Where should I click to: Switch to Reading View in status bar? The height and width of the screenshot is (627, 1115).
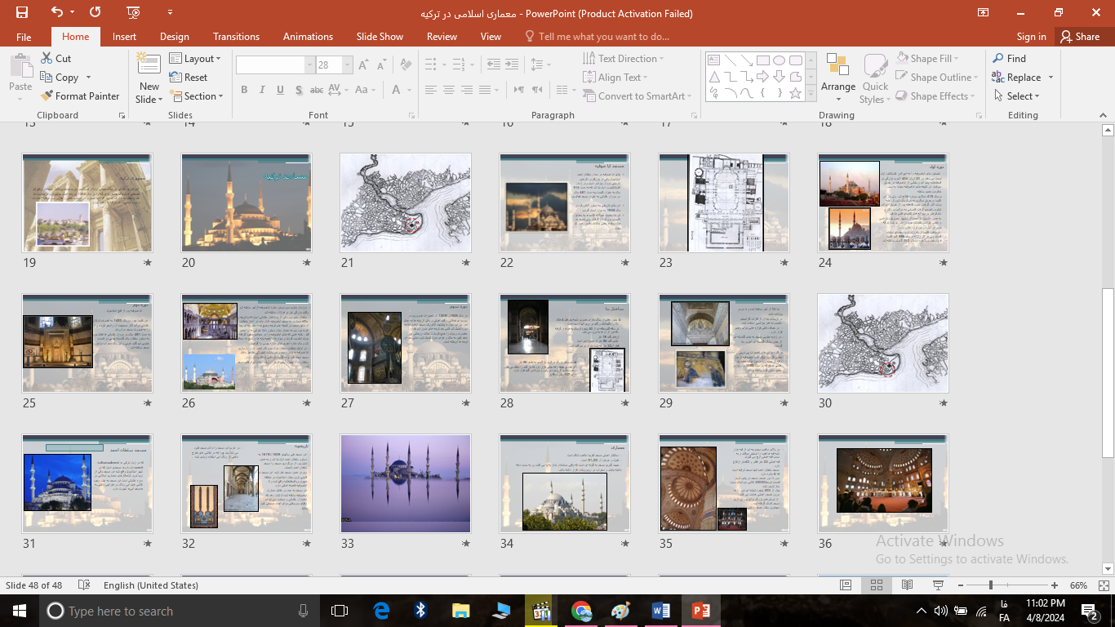coord(907,585)
